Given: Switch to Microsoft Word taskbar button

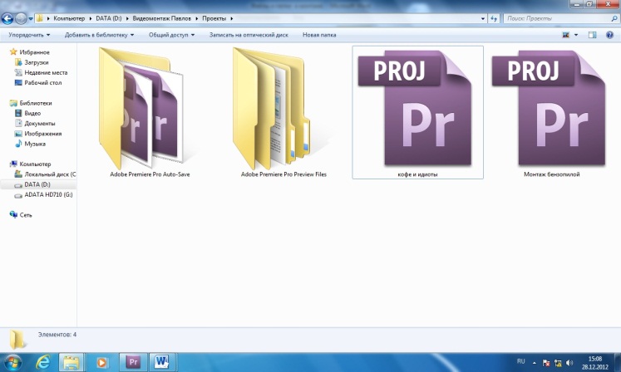Looking at the screenshot, I should click(161, 362).
